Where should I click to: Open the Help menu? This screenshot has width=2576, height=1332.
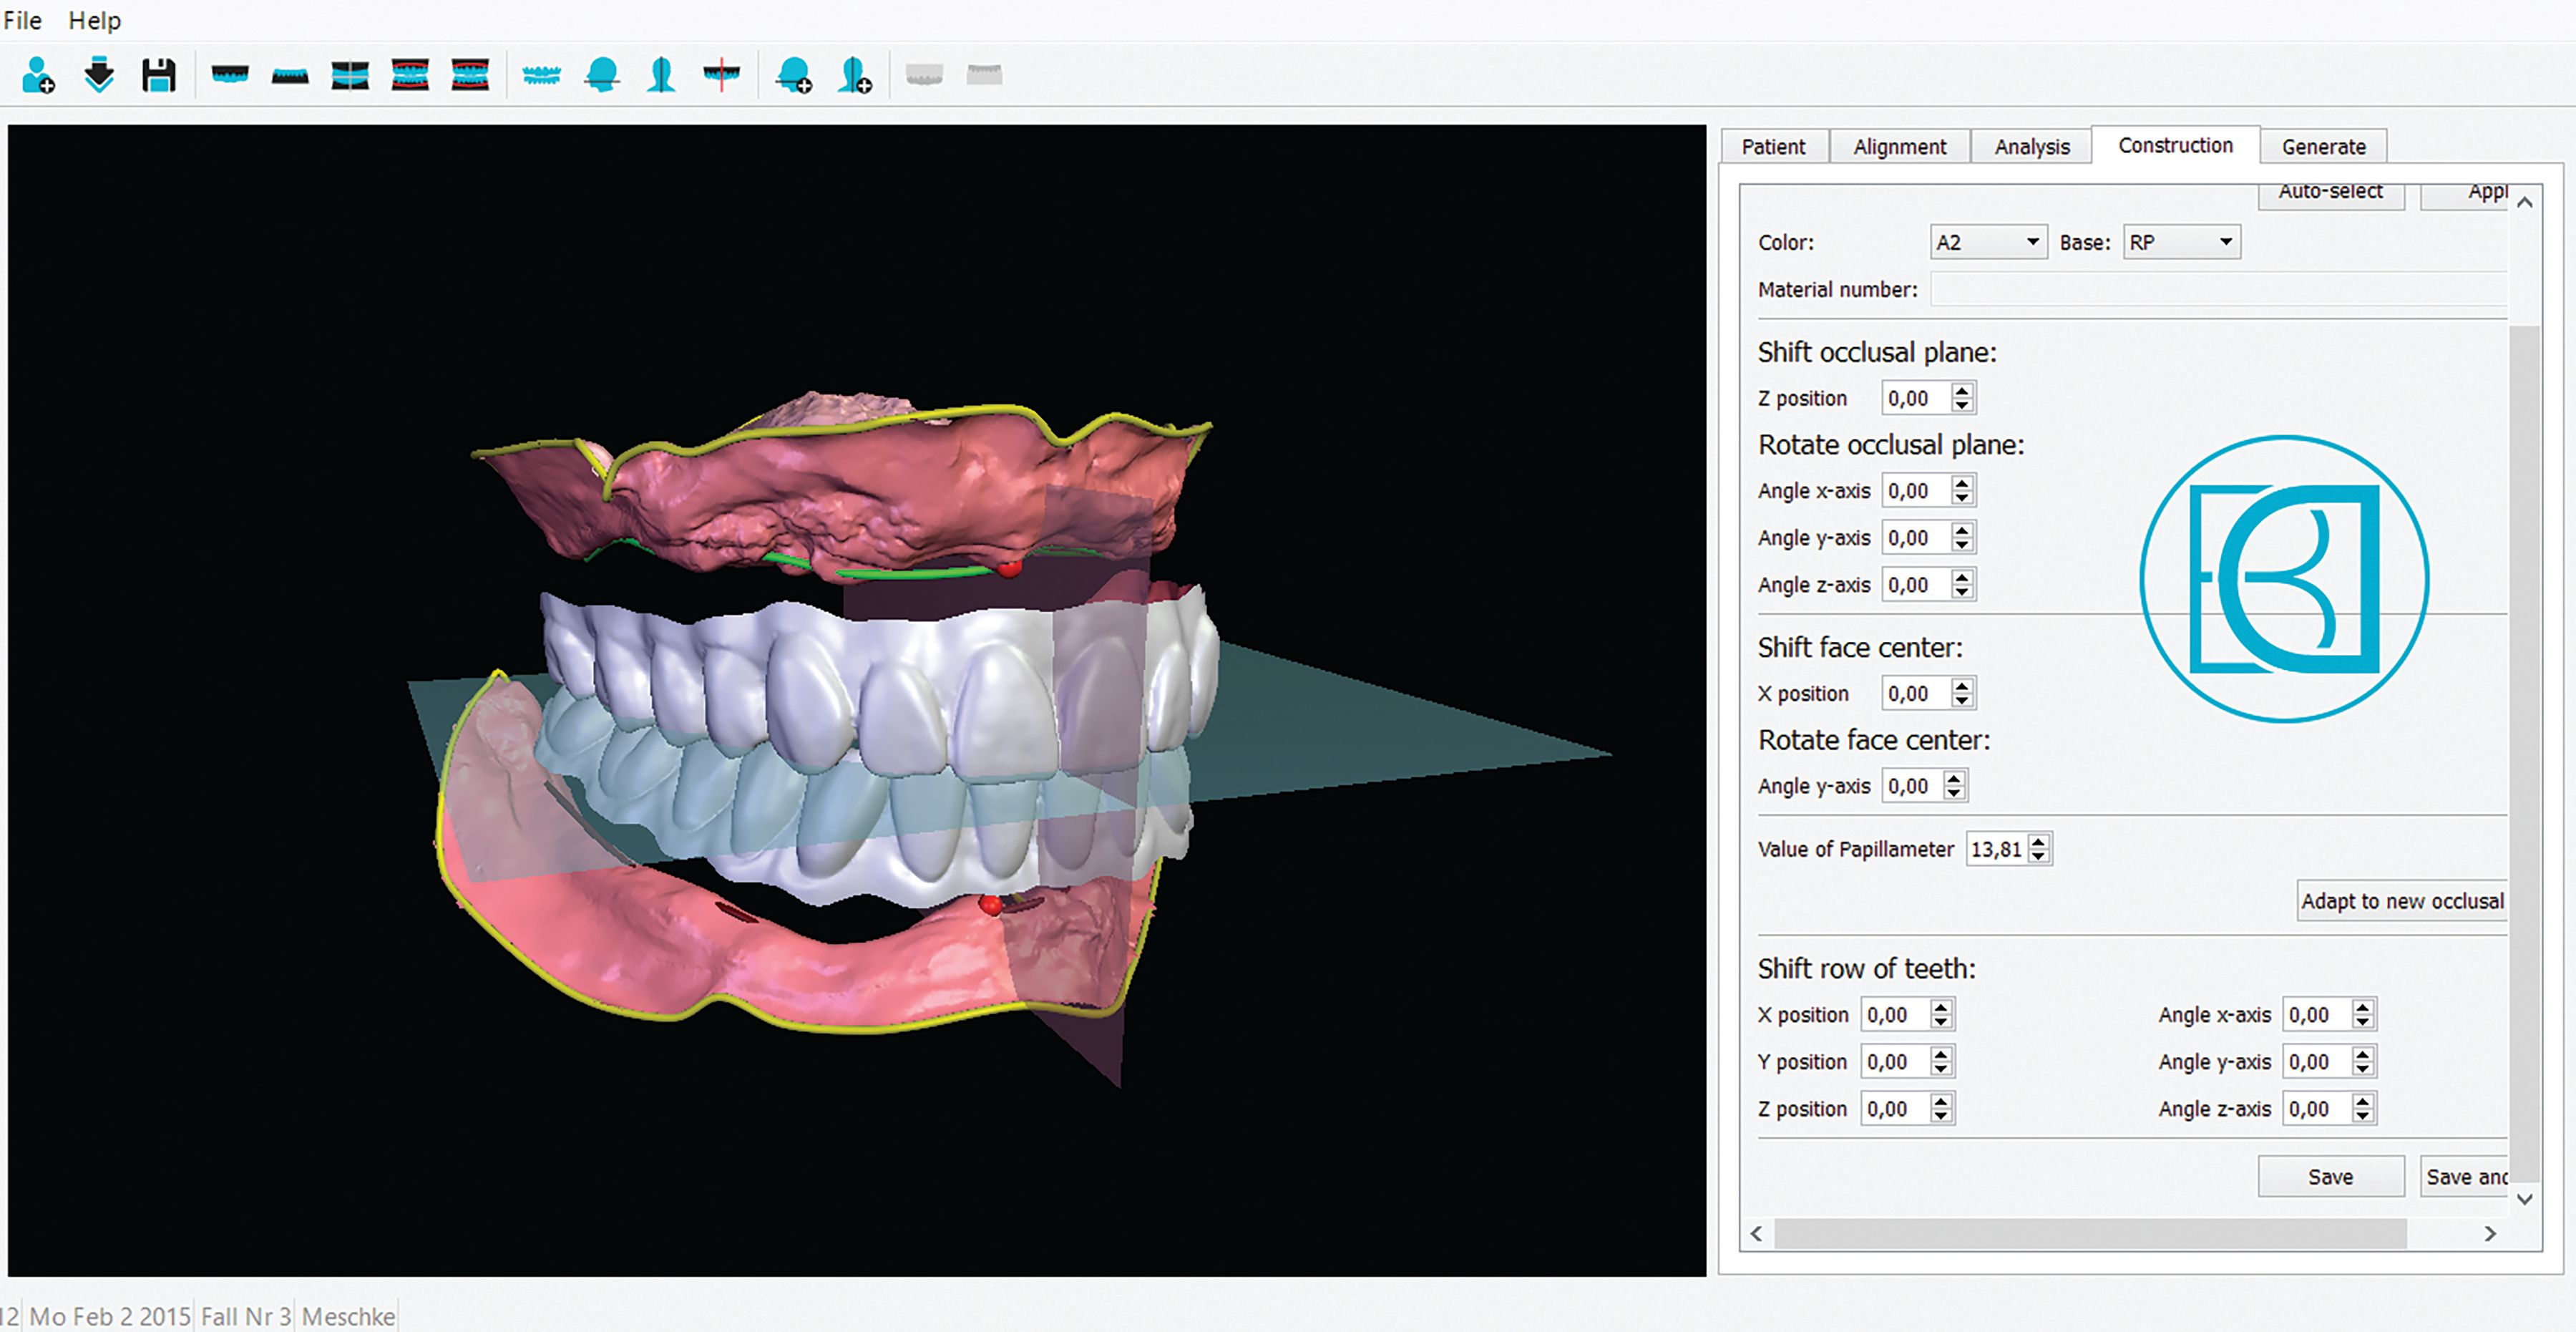94,20
